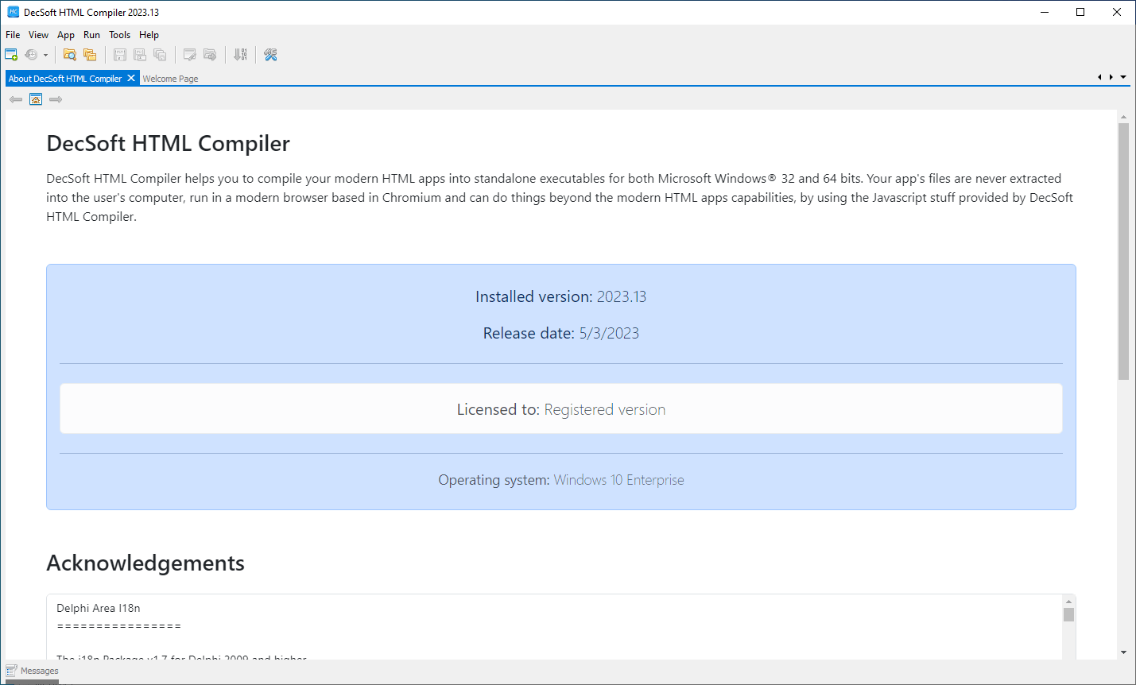
Task: Click the grayed-out save icon
Action: pyautogui.click(x=120, y=55)
